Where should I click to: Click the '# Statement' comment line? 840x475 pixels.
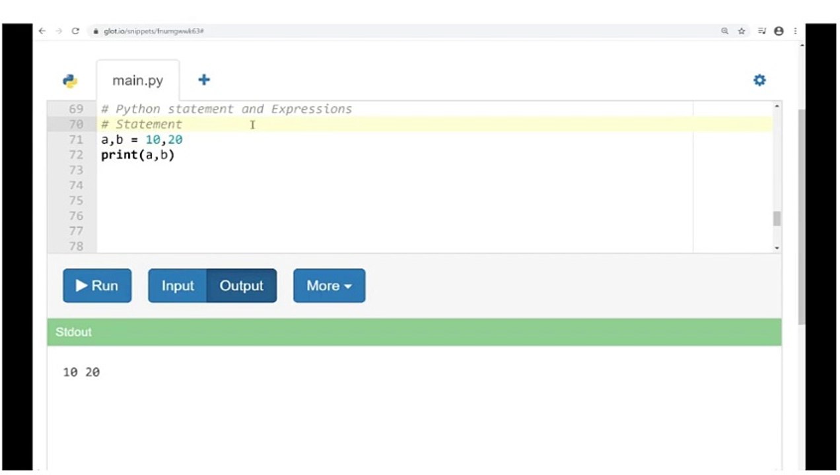[141, 124]
